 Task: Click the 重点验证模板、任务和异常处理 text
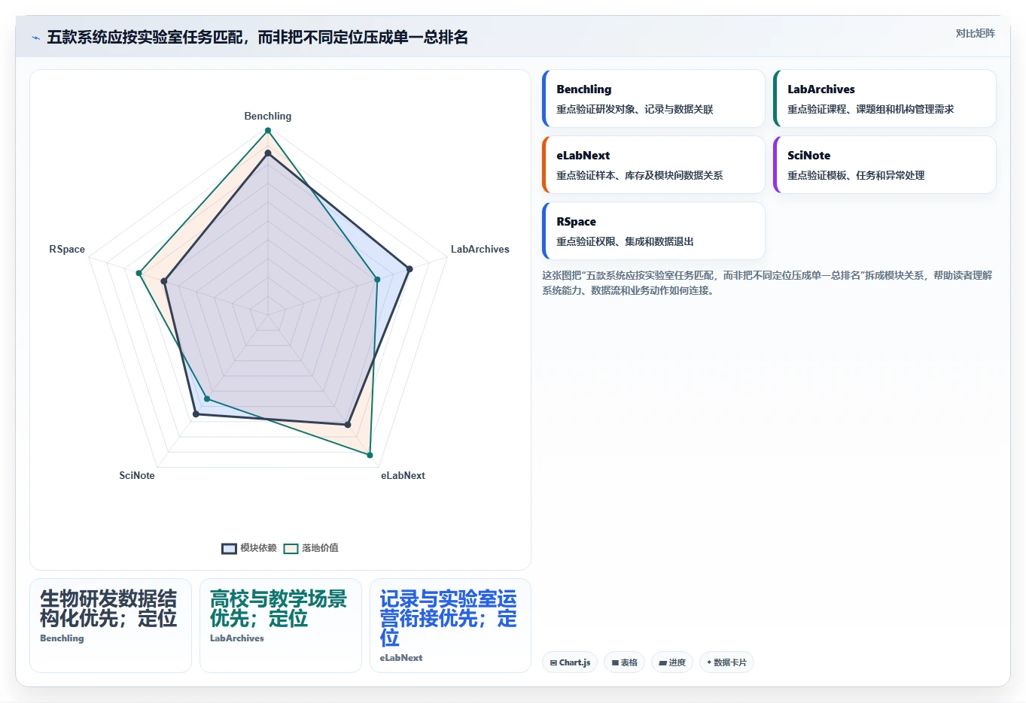856,175
